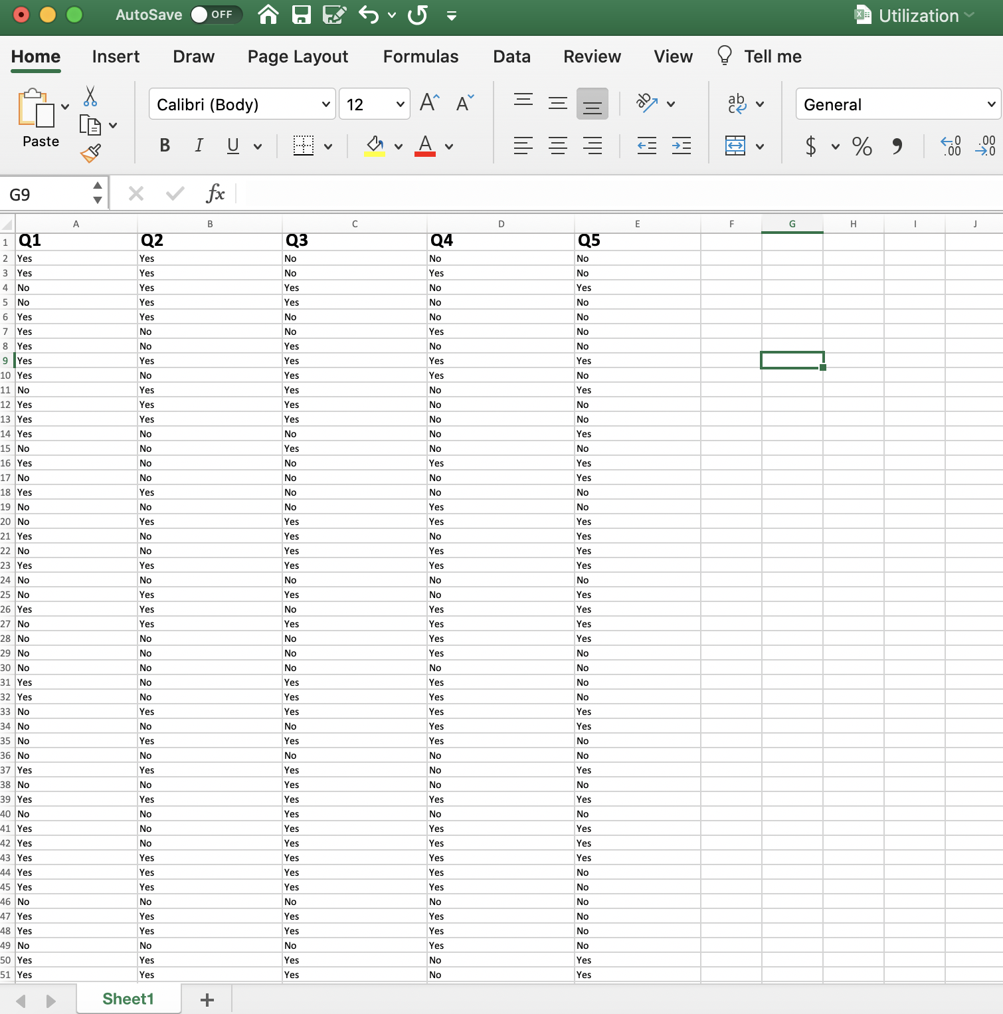The image size is (1003, 1014).
Task: Click the Paste clipboard icon
Action: [37, 108]
